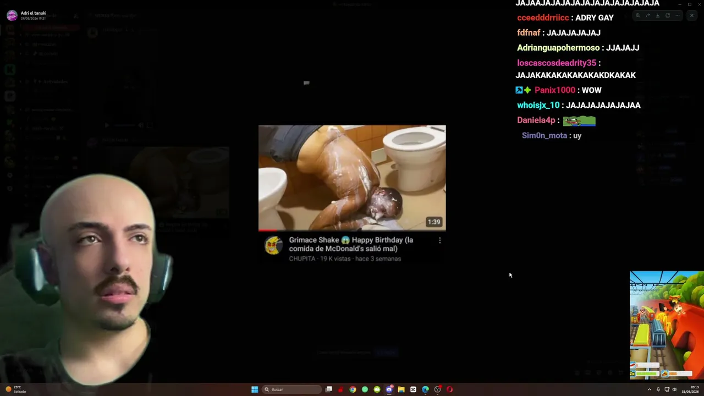The height and width of the screenshot is (396, 704).
Task: Download the image from the viewer toolbar
Action: (657, 15)
